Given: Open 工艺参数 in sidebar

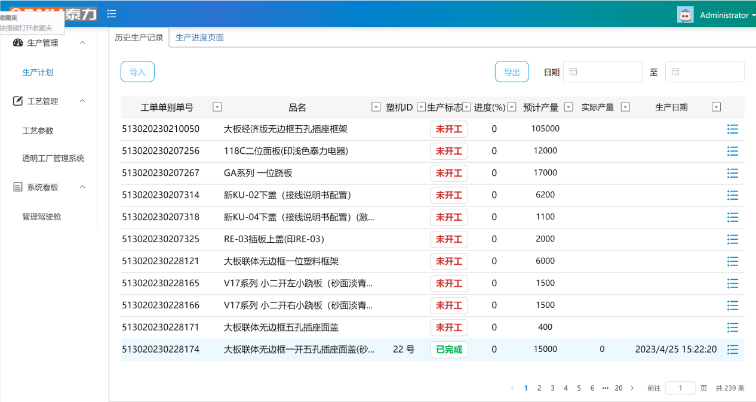Looking at the screenshot, I should tap(38, 131).
